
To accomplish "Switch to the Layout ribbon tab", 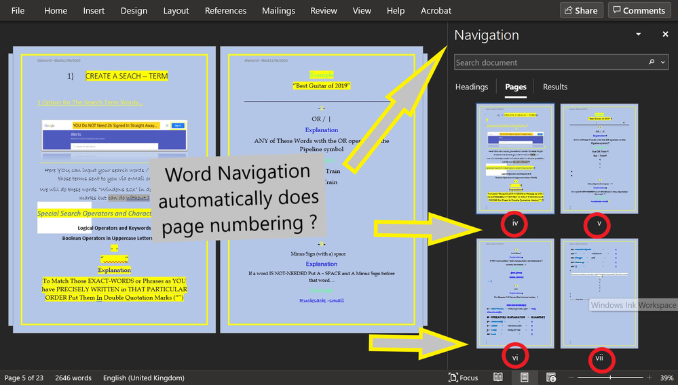I will click(x=176, y=11).
